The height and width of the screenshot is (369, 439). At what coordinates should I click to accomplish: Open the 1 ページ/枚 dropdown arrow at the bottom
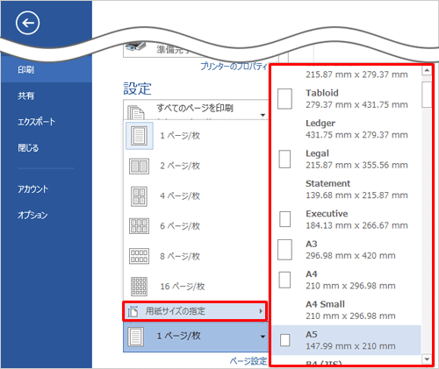[263, 337]
